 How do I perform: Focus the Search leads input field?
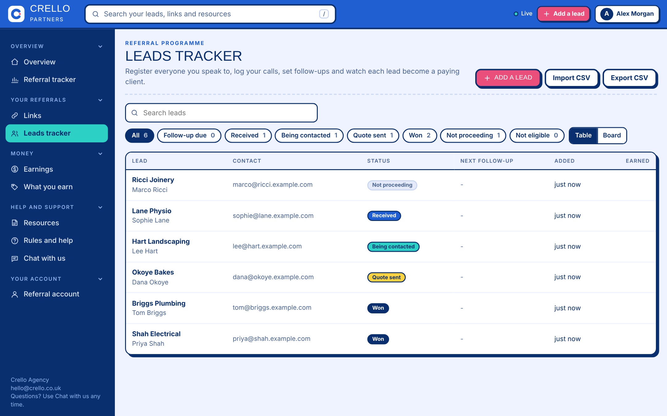pos(221,113)
